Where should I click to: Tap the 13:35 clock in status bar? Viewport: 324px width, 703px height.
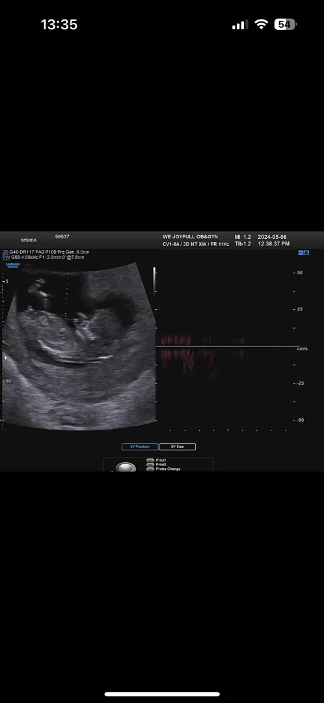click(59, 25)
